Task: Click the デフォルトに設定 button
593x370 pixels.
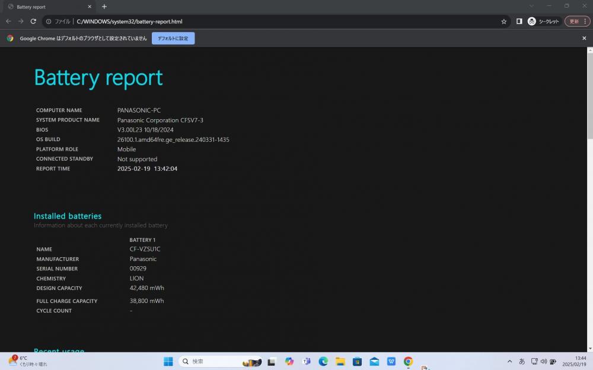Action: [173, 38]
